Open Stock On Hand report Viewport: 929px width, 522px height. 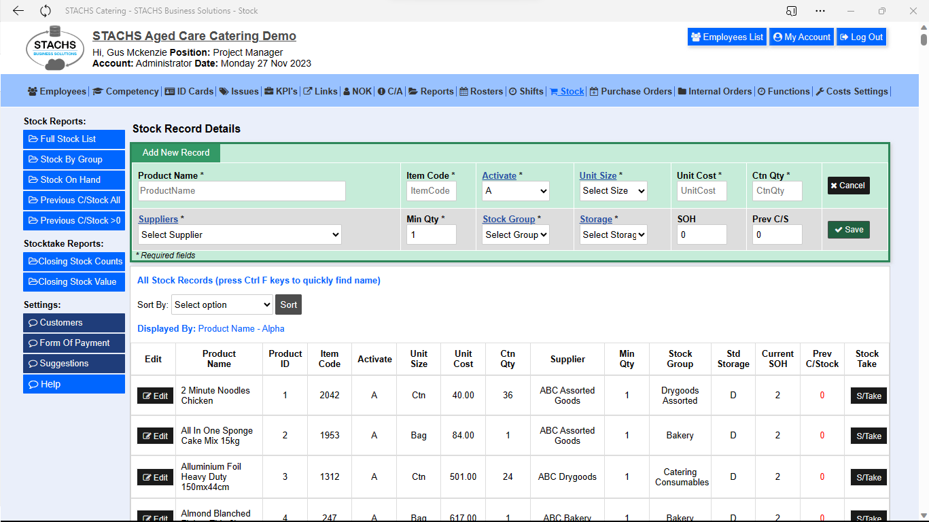[74, 180]
